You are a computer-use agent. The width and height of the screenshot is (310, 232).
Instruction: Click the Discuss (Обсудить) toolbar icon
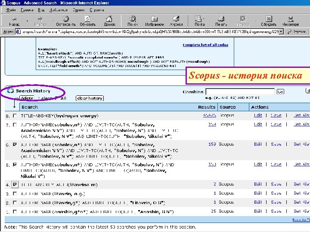pyautogui.click(x=269, y=19)
